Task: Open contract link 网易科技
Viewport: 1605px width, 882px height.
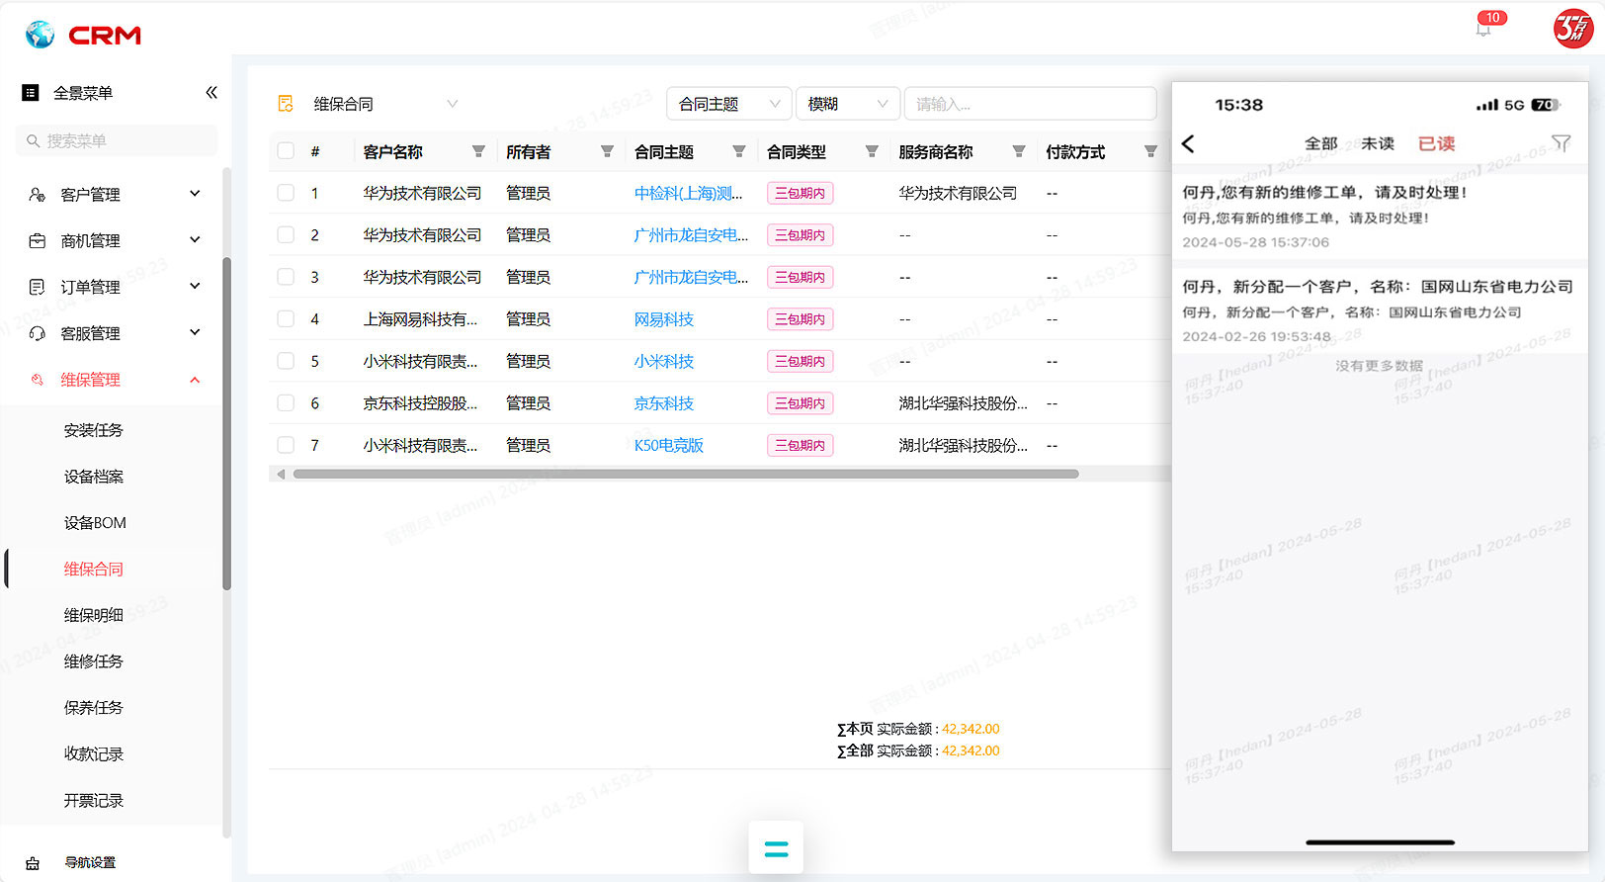Action: pos(664,318)
